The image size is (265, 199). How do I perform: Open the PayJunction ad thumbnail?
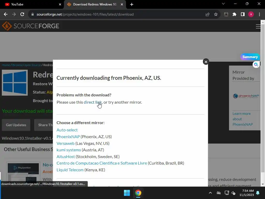(23, 174)
